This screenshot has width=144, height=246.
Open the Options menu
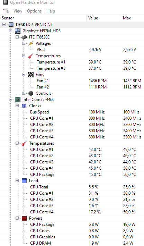coord(34,11)
